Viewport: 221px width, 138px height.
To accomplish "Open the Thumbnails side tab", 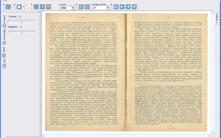I will tap(4, 36).
